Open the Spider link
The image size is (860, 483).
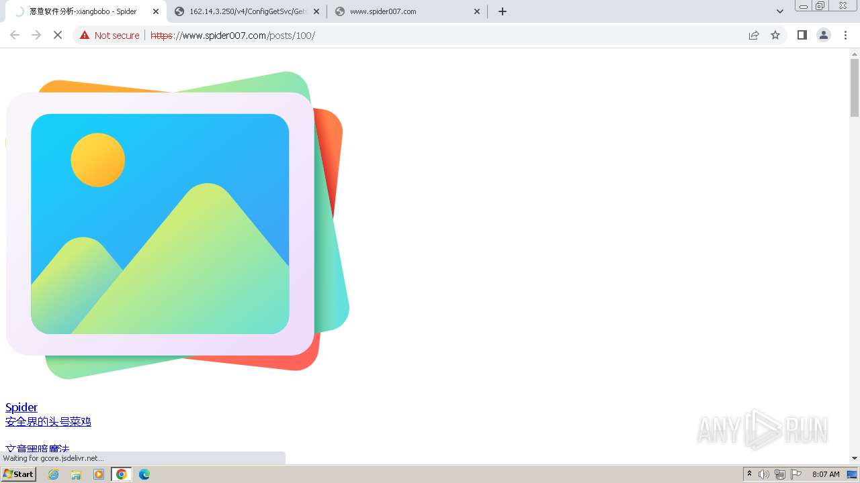click(21, 407)
